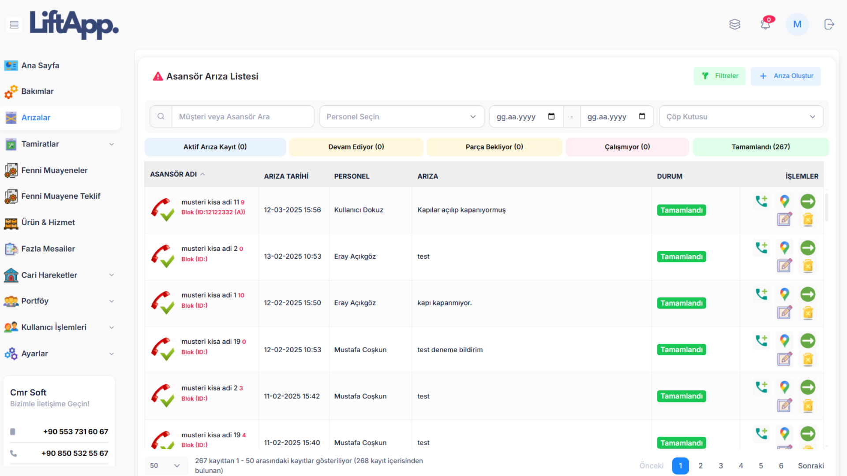Click the logout icon at top right
Screen dimensions: 847x476
(x=829, y=24)
